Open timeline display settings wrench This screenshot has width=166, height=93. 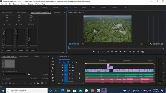point(76,62)
